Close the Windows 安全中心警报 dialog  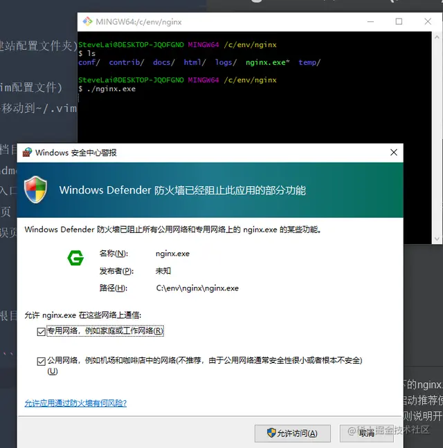click(x=394, y=153)
